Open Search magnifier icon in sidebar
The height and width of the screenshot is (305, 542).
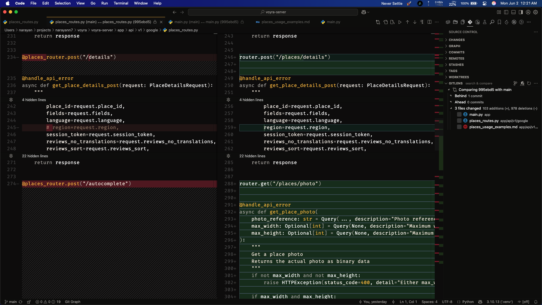[492, 22]
